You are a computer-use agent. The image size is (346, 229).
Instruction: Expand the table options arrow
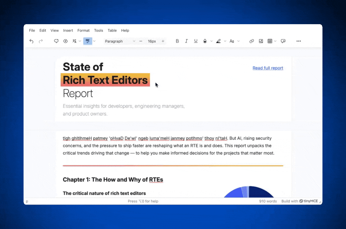tap(275, 41)
